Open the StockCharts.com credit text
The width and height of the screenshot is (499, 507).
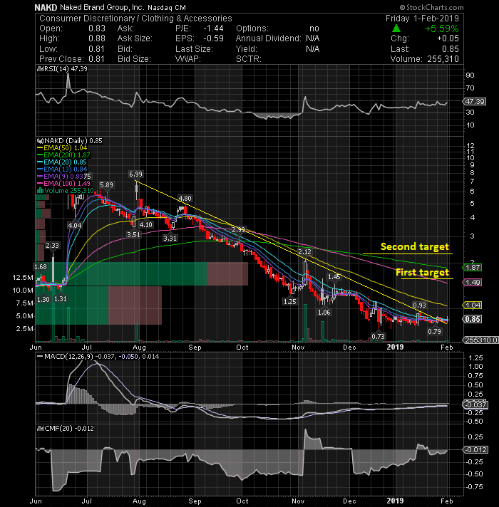pos(431,7)
